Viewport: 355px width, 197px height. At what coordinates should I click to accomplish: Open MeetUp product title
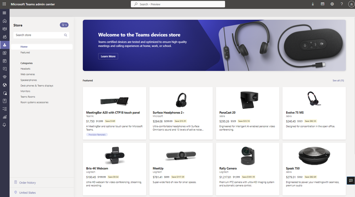158,168
